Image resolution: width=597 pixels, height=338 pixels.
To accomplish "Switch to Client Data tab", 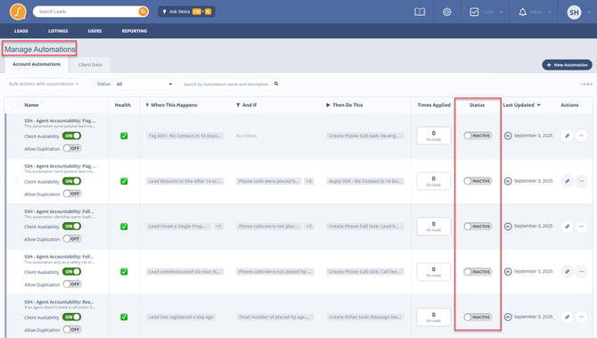I will click(90, 65).
